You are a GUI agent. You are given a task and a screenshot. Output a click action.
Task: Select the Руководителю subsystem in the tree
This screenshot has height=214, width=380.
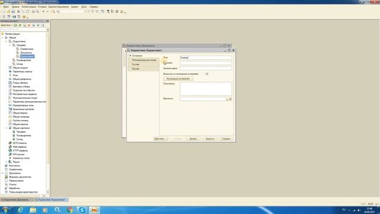(24, 60)
